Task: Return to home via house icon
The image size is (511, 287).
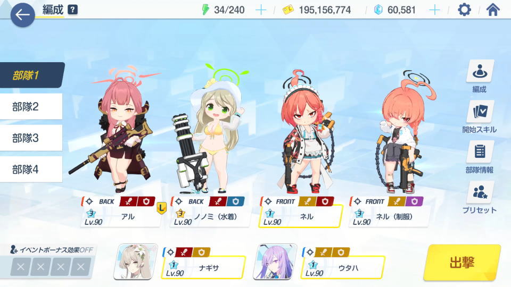Action: pyautogui.click(x=493, y=10)
